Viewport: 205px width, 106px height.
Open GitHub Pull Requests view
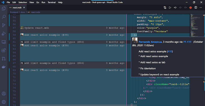(x=4, y=59)
